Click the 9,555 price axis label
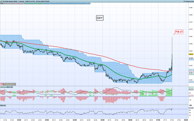 click(x=191, y=51)
